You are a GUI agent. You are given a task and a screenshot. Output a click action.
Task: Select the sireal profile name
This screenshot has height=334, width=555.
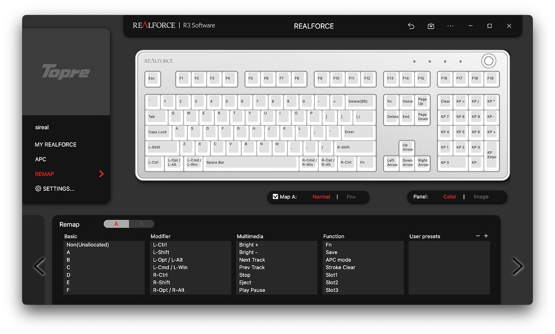(x=42, y=127)
